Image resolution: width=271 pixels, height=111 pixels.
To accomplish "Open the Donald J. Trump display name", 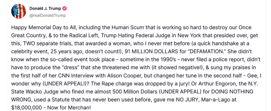I will (44, 8).
